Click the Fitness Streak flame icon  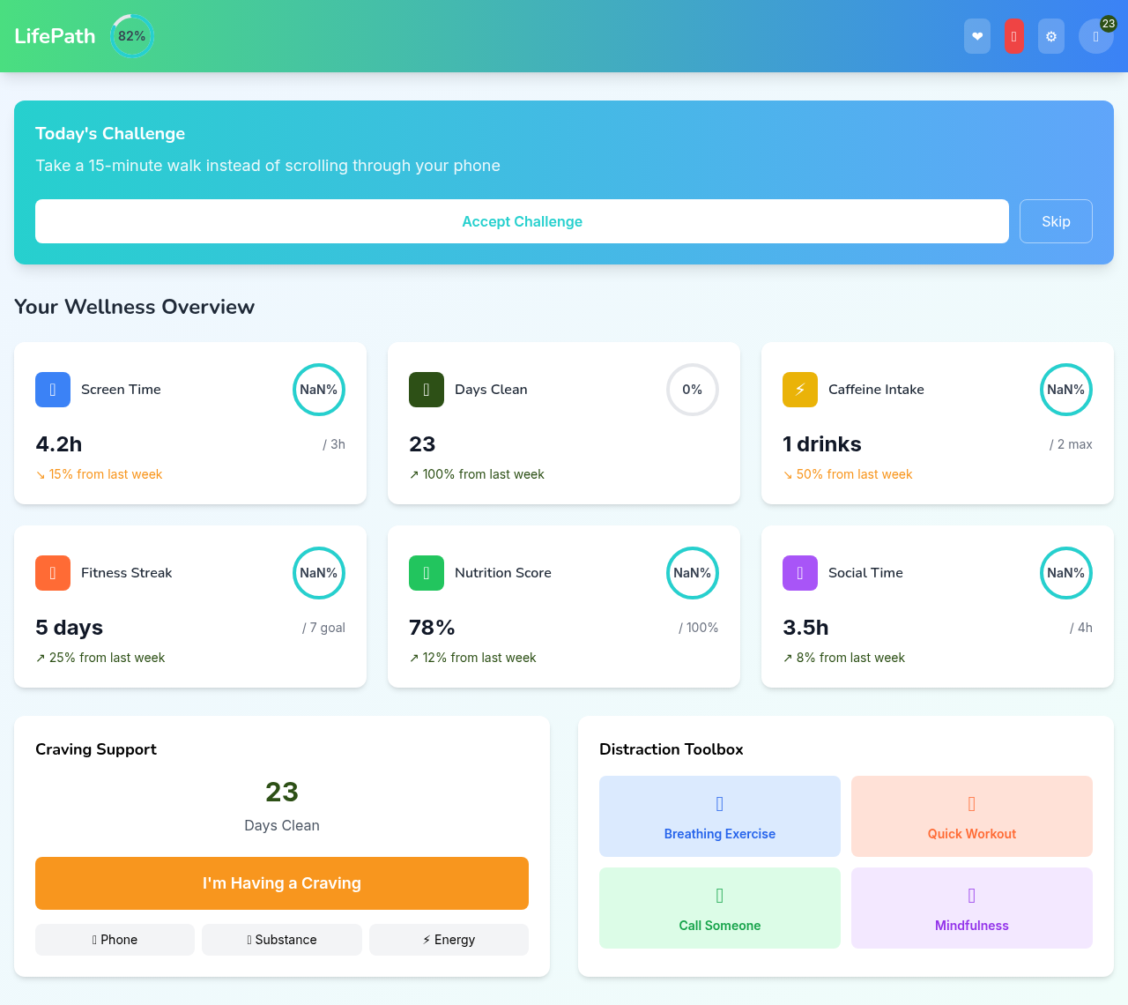point(53,572)
